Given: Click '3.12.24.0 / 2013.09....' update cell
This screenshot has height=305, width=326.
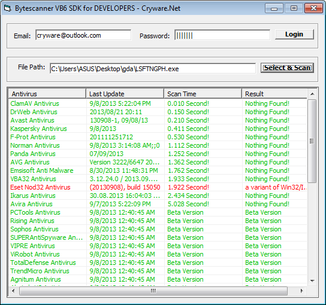Looking at the screenshot, I should click(x=123, y=179).
